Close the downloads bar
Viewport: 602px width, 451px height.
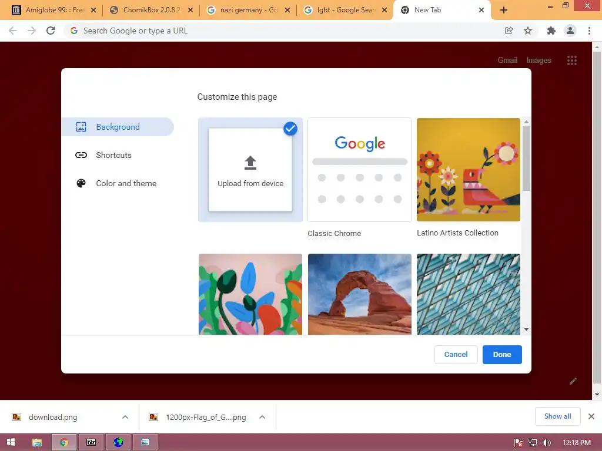(591, 416)
